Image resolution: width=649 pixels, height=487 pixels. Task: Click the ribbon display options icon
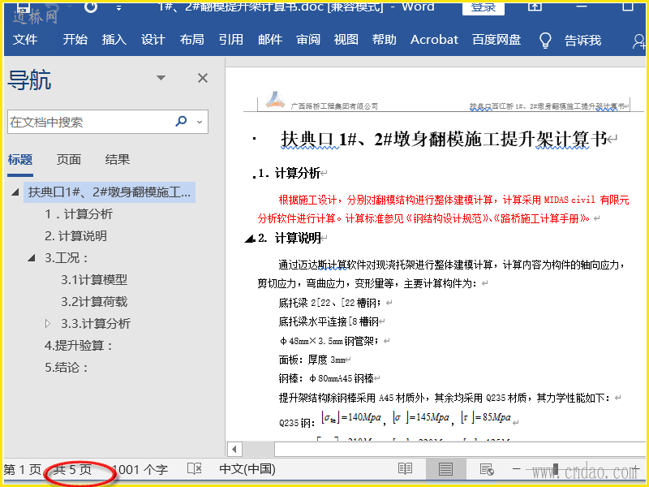coord(535,6)
